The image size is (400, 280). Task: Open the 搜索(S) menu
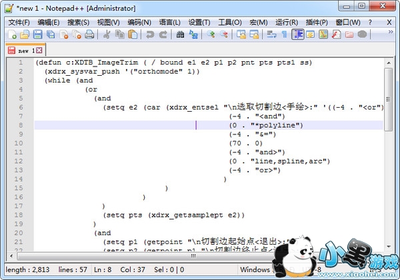[x=78, y=23]
